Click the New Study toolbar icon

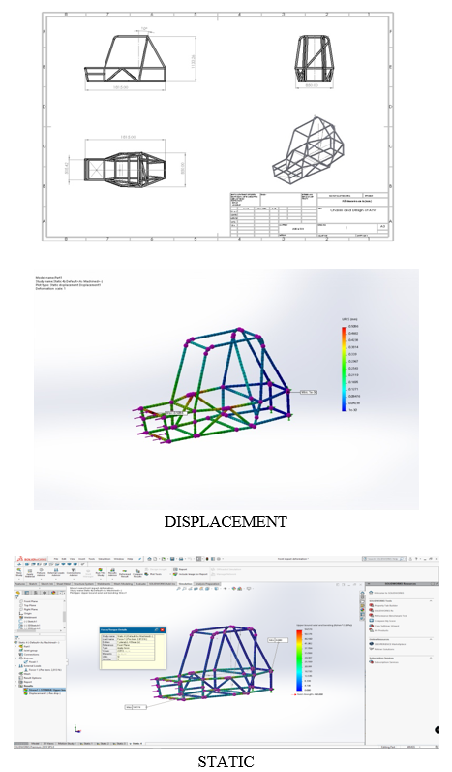(19, 573)
